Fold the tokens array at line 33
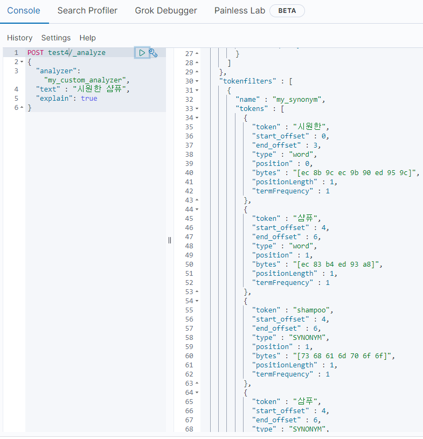The image size is (423, 439). click(197, 108)
